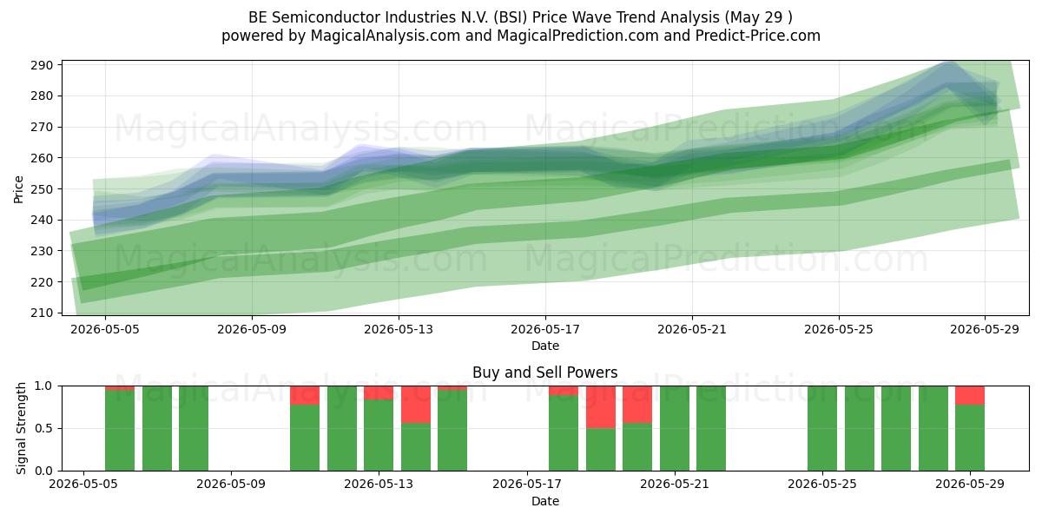Viewport: 1042px width, 521px height.
Task: Click the 2026-05-17 date tick on price chart
Action: pos(545,329)
